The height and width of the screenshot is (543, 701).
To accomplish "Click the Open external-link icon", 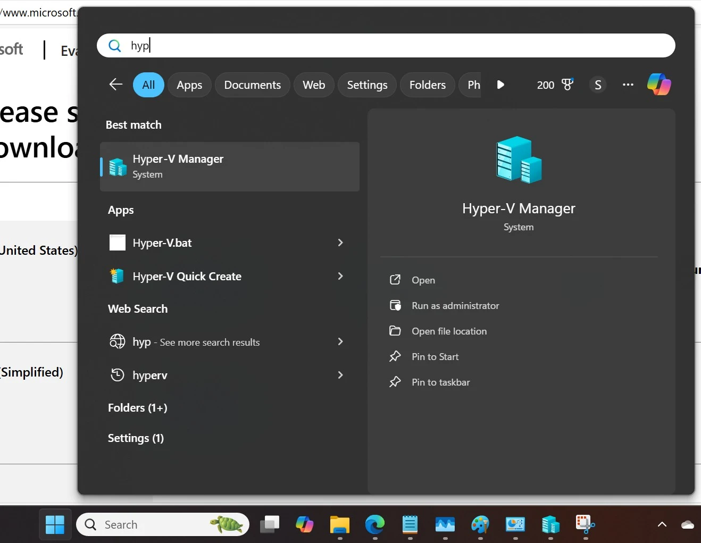I will point(395,280).
